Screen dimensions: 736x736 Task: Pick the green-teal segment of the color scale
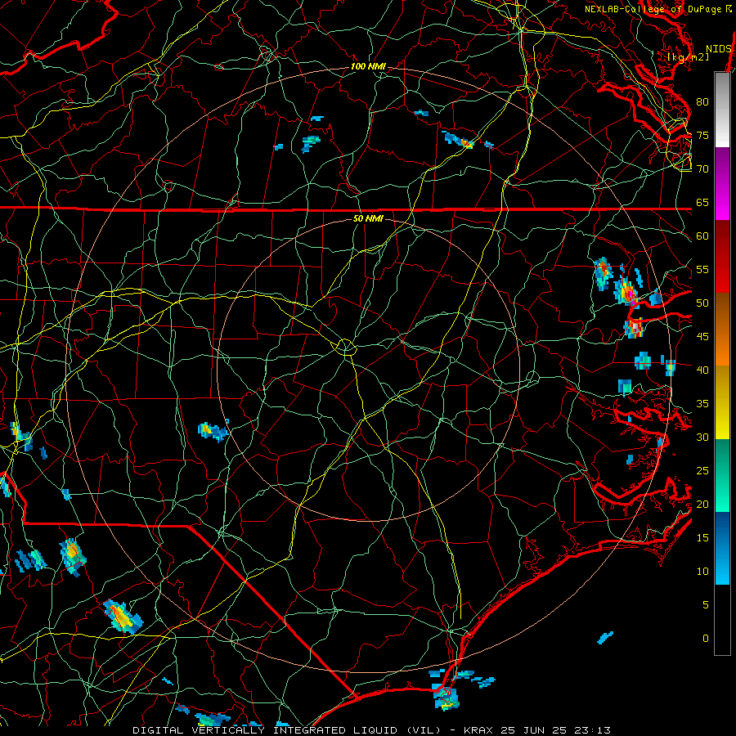pos(722,475)
